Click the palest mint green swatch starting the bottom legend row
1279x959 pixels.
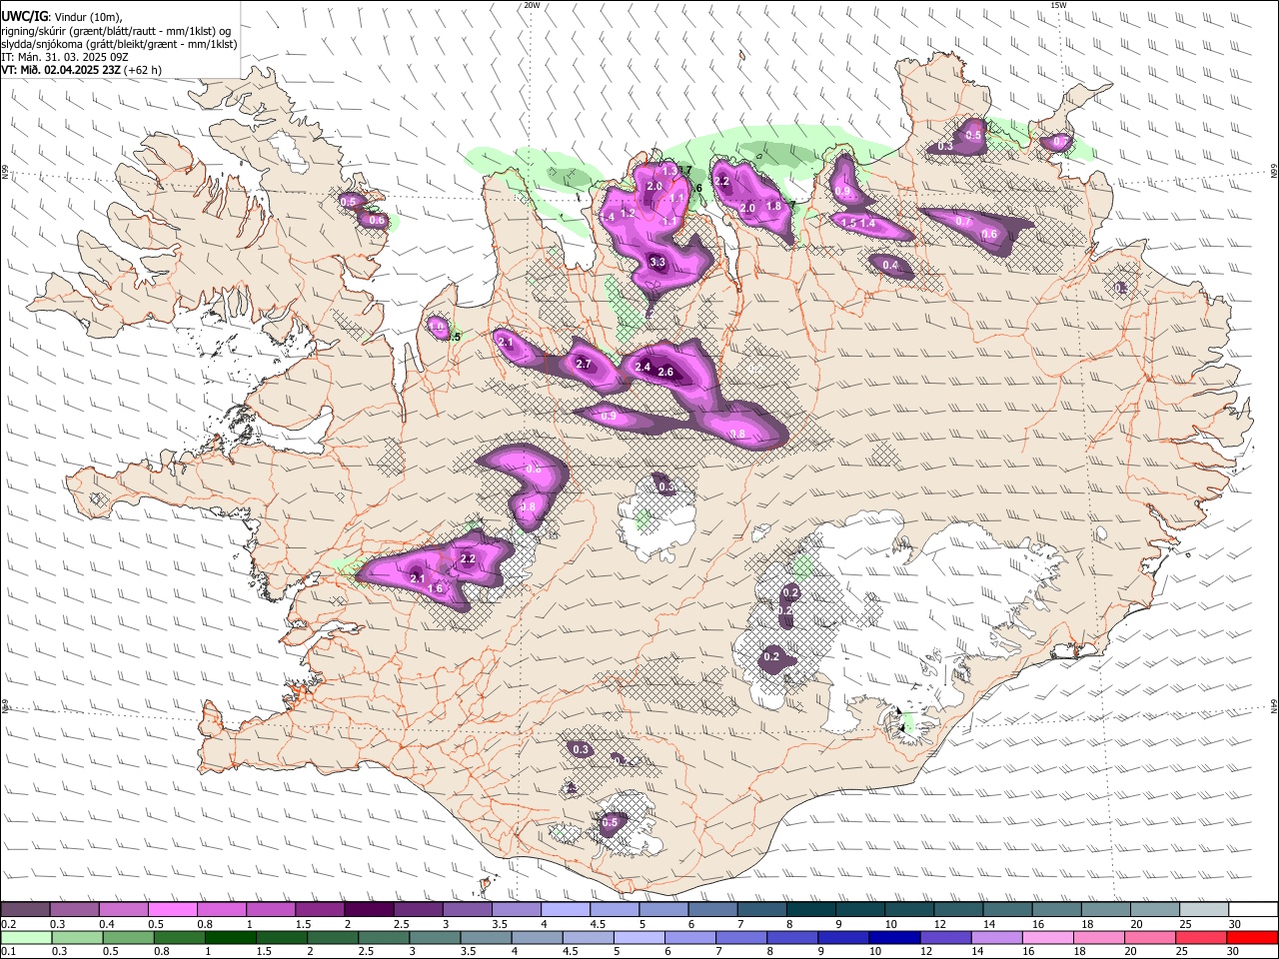click(26, 937)
